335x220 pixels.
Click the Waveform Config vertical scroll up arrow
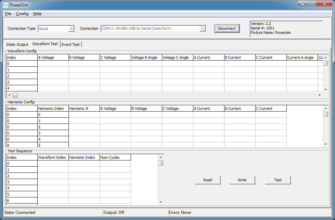(326, 57)
